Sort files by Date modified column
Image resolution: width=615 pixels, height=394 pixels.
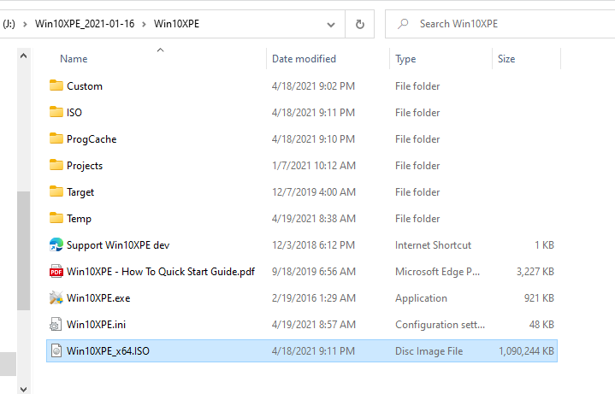[x=304, y=59]
